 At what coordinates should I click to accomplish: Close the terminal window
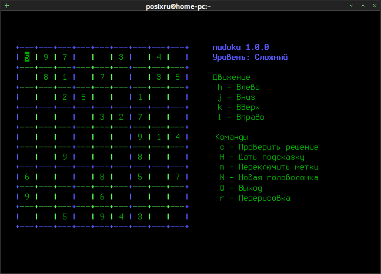375,6
